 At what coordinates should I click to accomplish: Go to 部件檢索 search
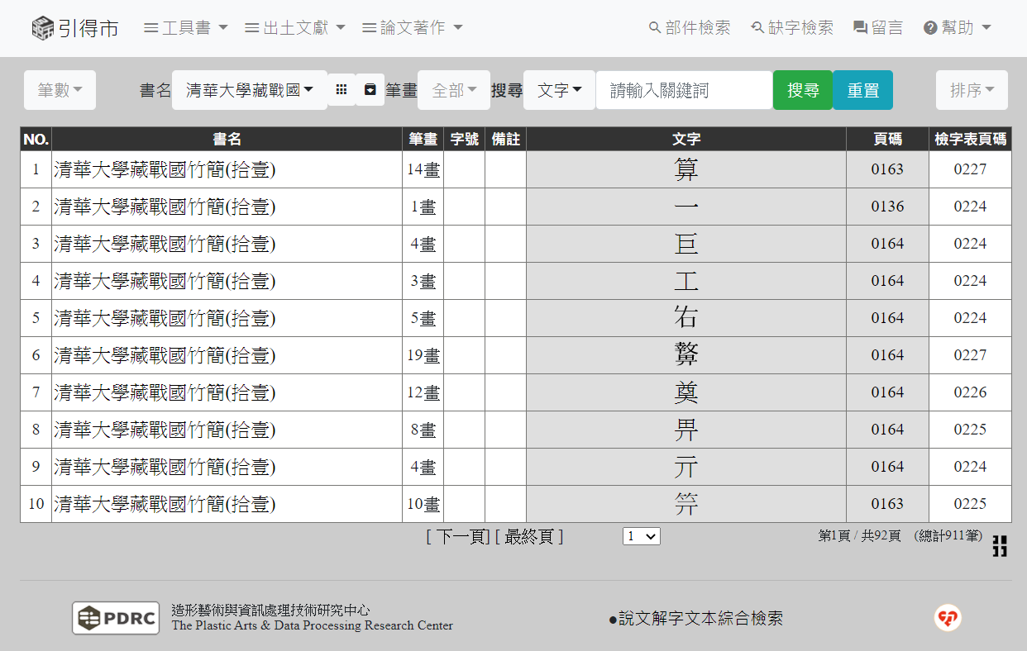coord(690,28)
